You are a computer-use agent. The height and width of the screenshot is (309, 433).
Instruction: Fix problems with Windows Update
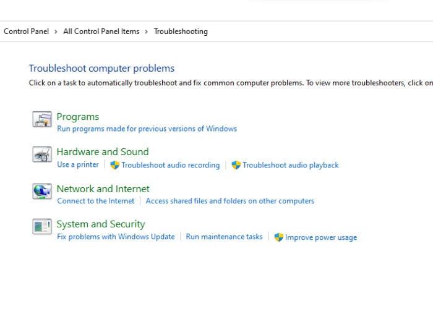pos(116,237)
